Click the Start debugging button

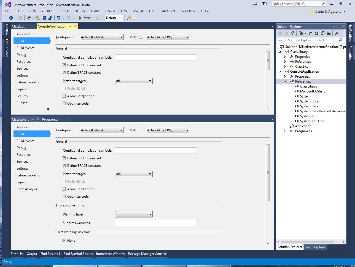85,18
